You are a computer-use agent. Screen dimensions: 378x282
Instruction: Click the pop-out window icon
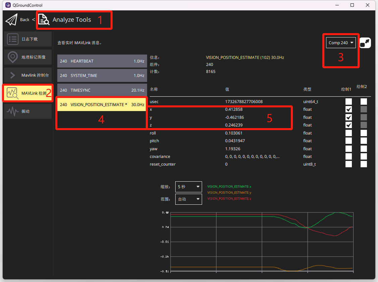pos(365,43)
